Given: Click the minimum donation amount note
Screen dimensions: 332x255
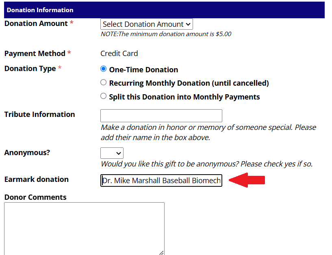Looking at the screenshot, I should (166, 34).
